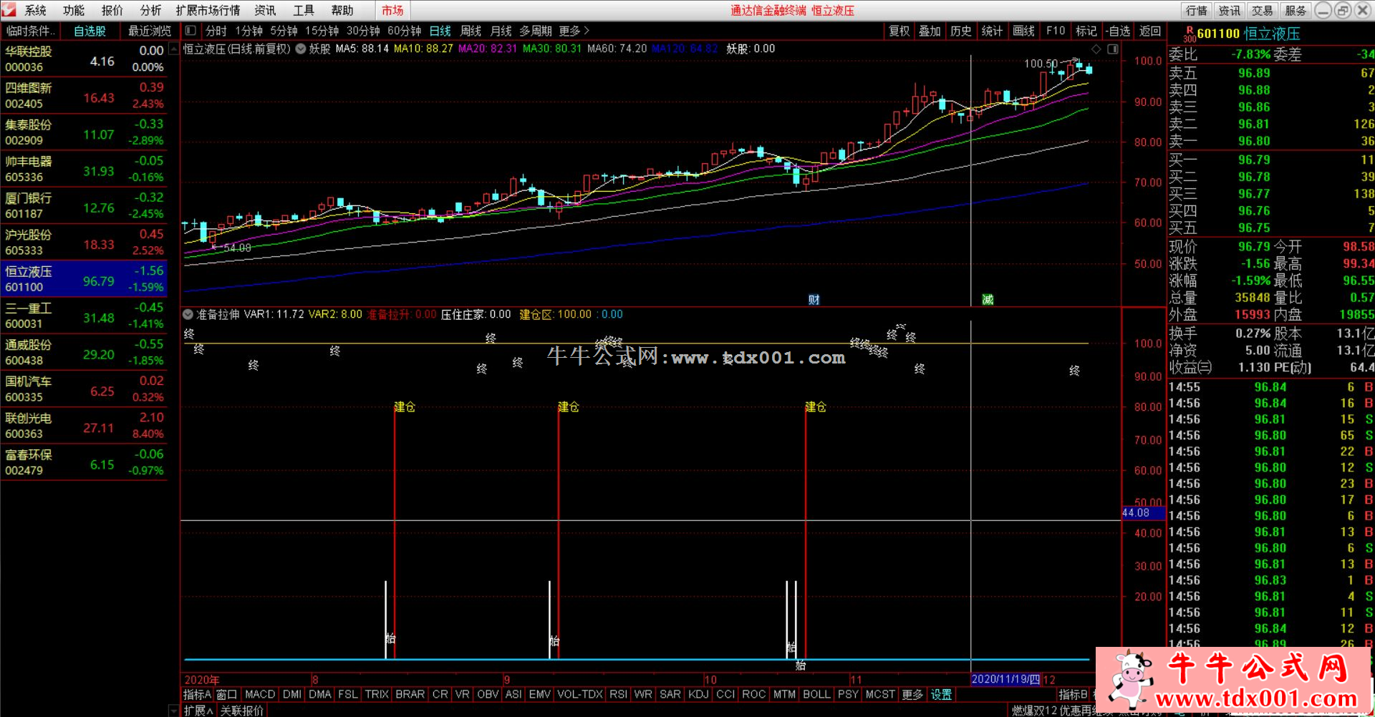Click the 财 marker on the chart
Image resolution: width=1375 pixels, height=717 pixels.
[814, 300]
